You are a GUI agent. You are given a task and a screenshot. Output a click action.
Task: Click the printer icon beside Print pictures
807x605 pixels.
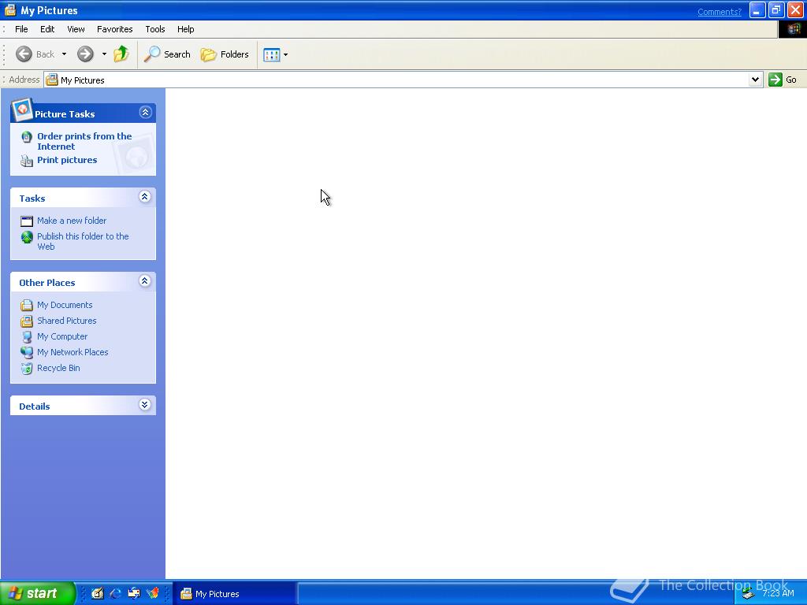pos(27,161)
